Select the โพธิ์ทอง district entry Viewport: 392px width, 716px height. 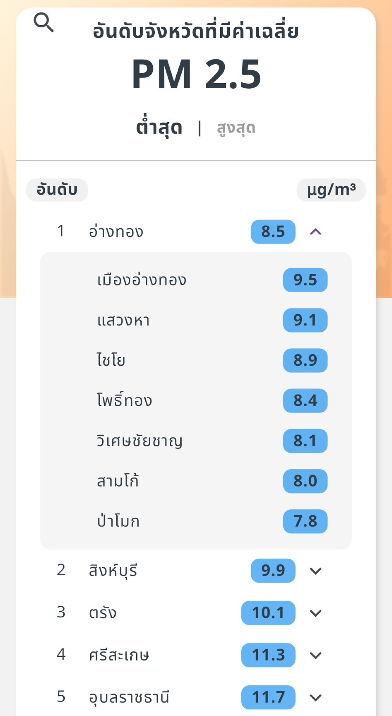click(125, 401)
